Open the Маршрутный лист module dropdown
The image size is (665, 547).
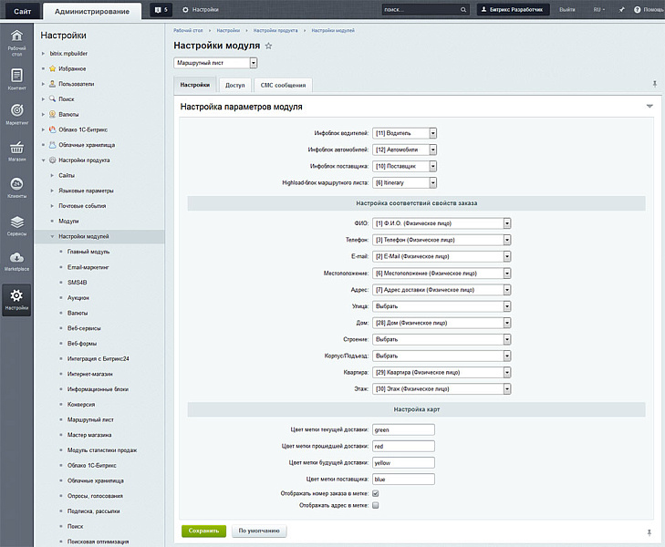click(x=215, y=63)
